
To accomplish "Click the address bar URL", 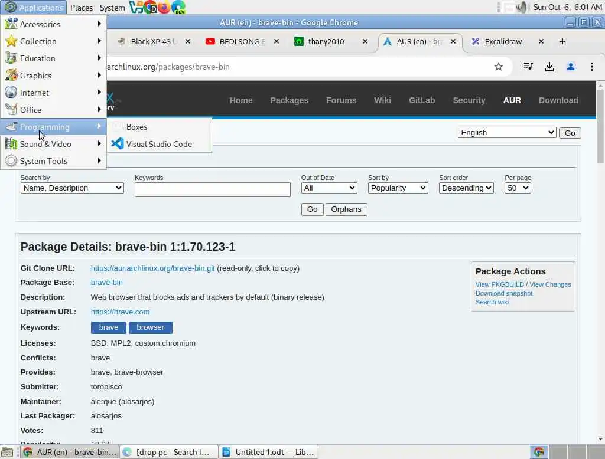I will coord(168,67).
